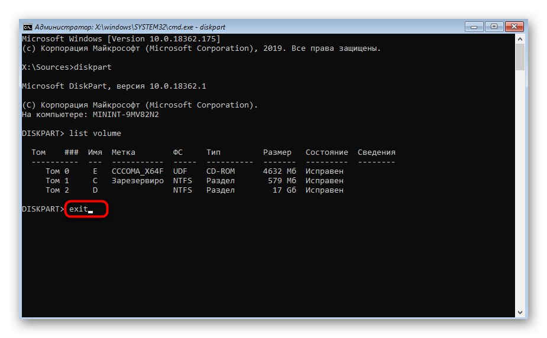Click the scrollbar down arrow
The height and width of the screenshot is (338, 547).
click(x=520, y=313)
